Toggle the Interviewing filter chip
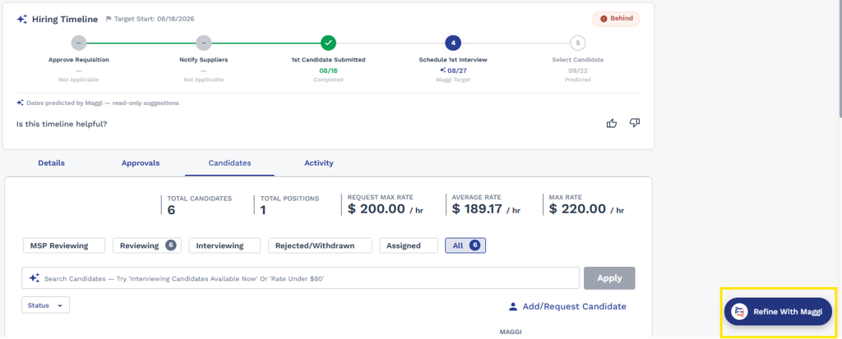Screen dimensions: 842x339 pos(224,245)
